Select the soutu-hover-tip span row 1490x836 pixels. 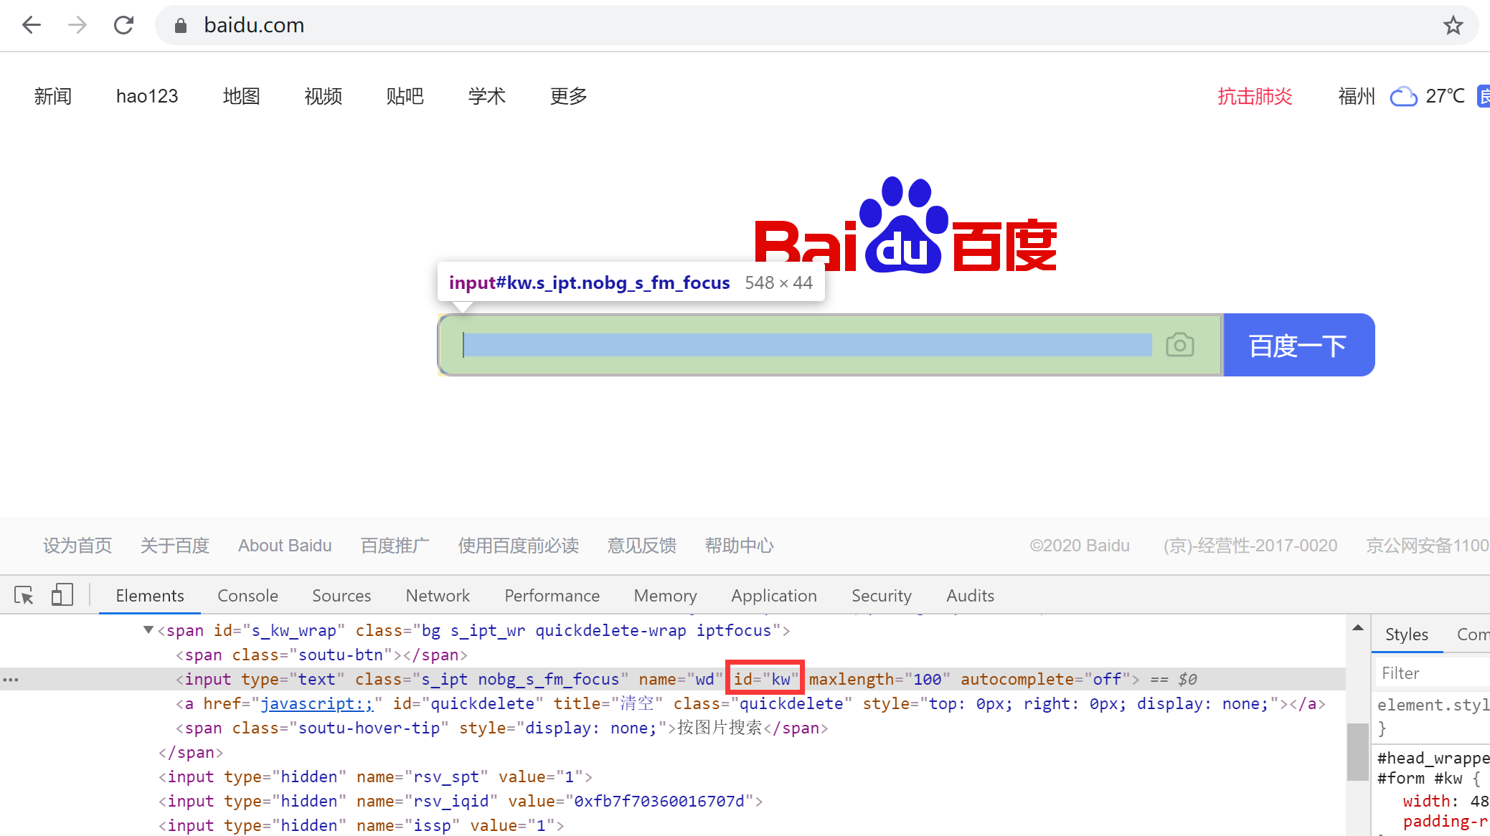[502, 728]
